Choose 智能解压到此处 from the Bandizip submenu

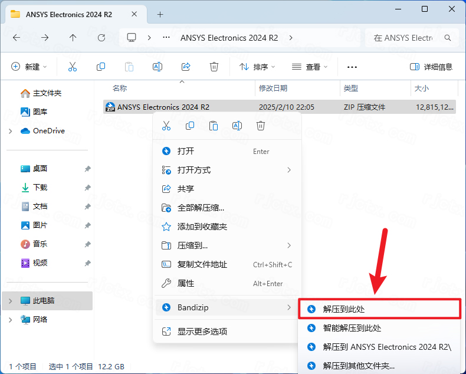coord(352,328)
